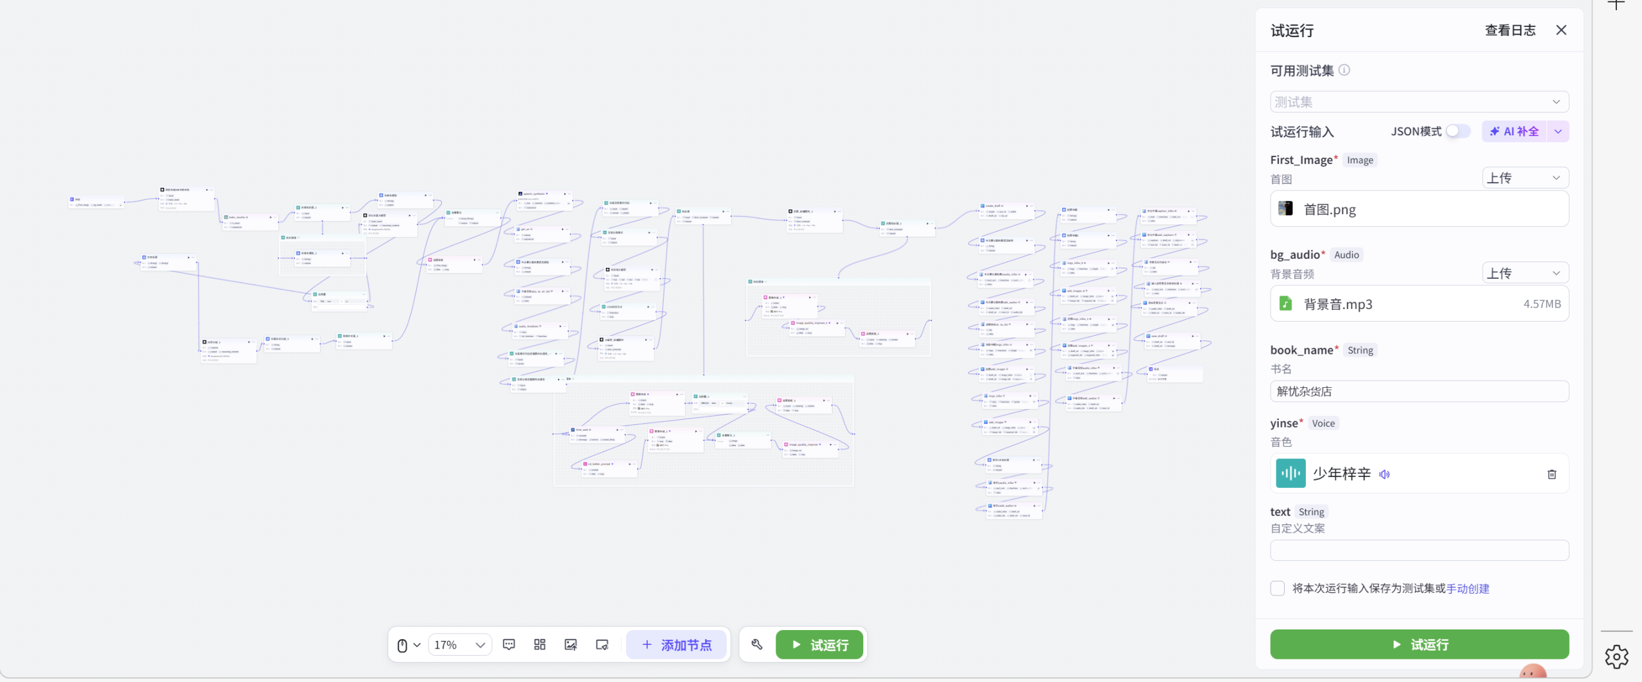Viewport: 1642px width, 682px height.
Task: Enable the JSON模式 toggle switch
Action: (1457, 131)
